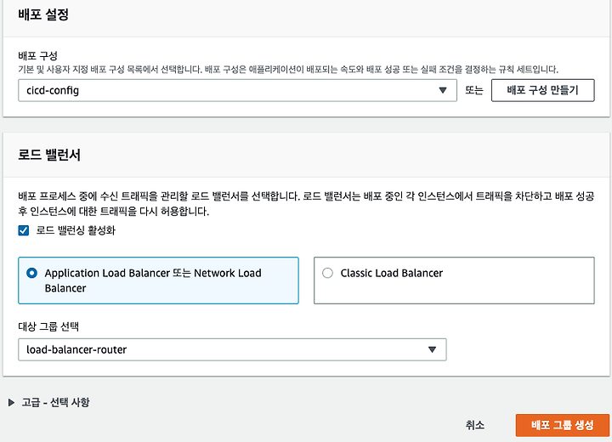
Task: Toggle the 로드 밸런싱 활성화 checkbox
Action: pyautogui.click(x=24, y=230)
